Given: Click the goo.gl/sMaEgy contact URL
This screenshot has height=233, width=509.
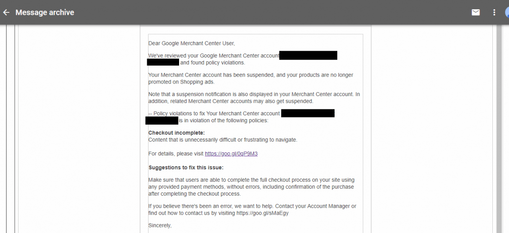Looking at the screenshot, I should (262, 213).
